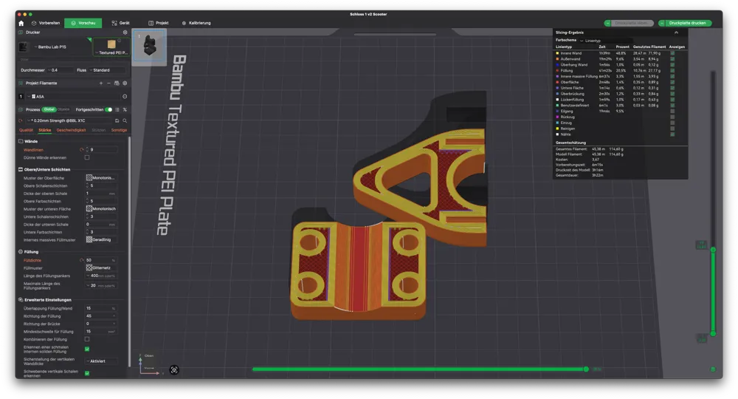Click the vertical layer slider upper handle

(713, 250)
